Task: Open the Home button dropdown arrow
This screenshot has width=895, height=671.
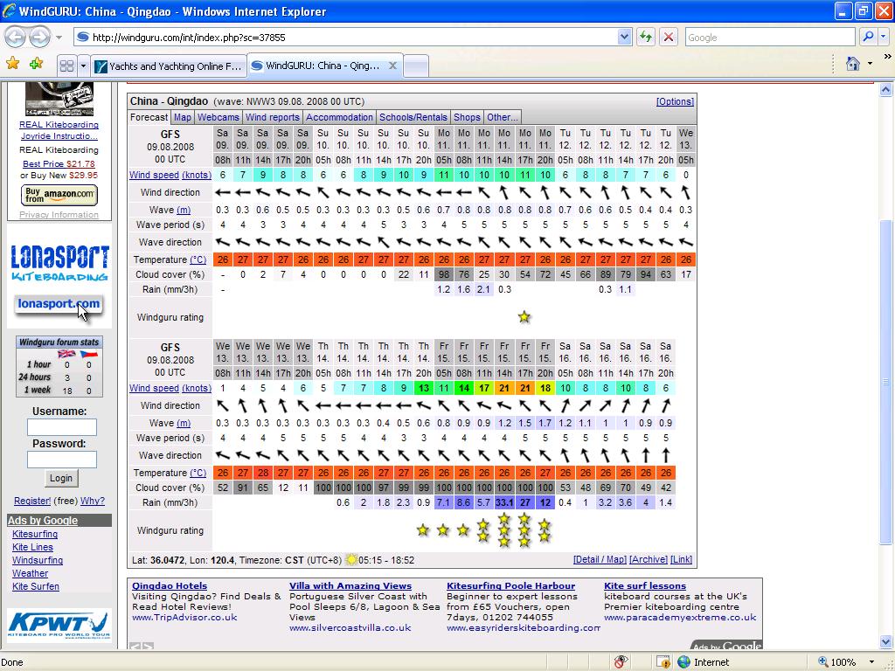Action: point(870,63)
